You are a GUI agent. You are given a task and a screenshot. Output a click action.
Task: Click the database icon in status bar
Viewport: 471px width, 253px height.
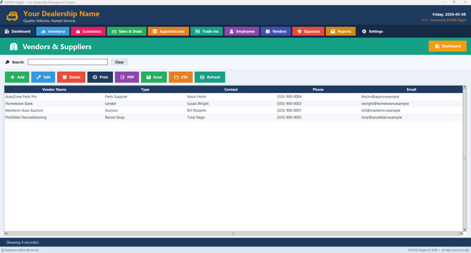(x=3, y=250)
